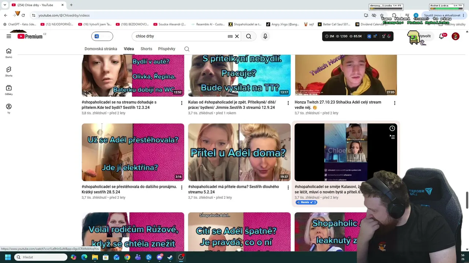Open options menu for 'Kulas od #shopaholicadel' video
The height and width of the screenshot is (263, 469).
(288, 103)
